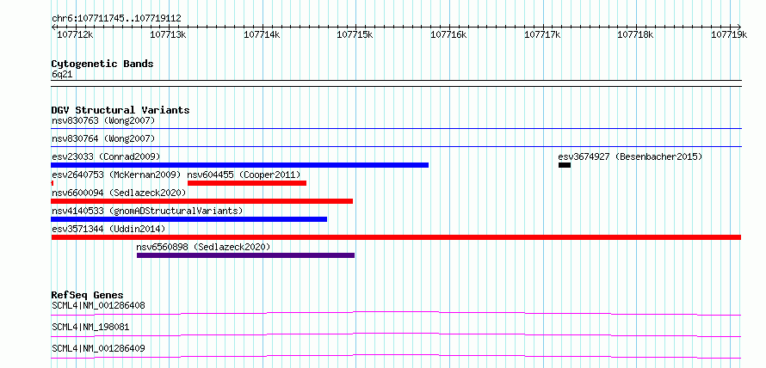
Task: Open the nsv830763 (Wong2007) label
Action: click(x=103, y=120)
